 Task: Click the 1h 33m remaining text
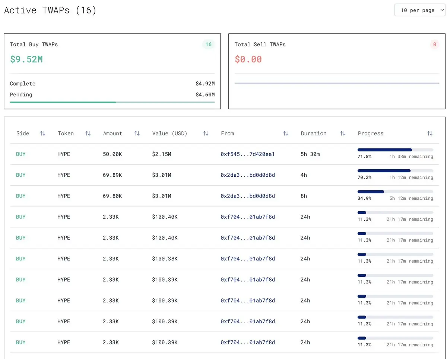point(411,157)
